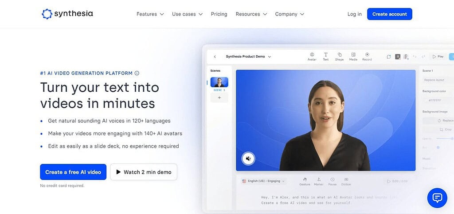Click the "140+ AI avatars" bullet point
Screen dimensions: 454x214
coord(115,134)
